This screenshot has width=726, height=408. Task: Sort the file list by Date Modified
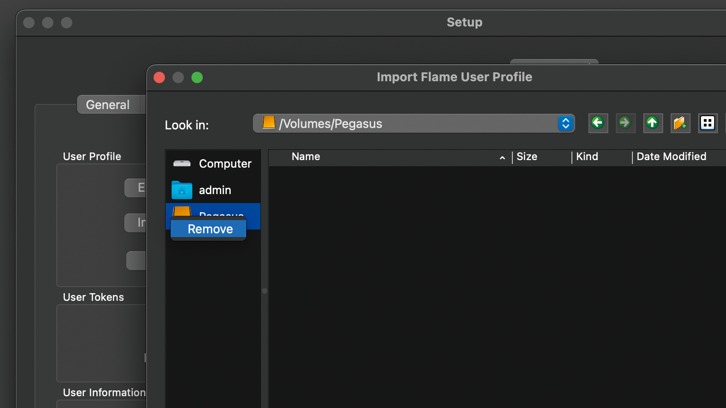[x=671, y=157]
